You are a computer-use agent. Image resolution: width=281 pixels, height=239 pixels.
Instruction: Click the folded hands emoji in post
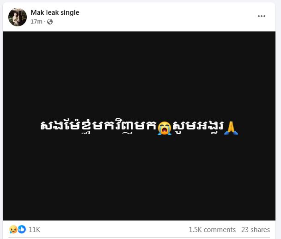231,128
